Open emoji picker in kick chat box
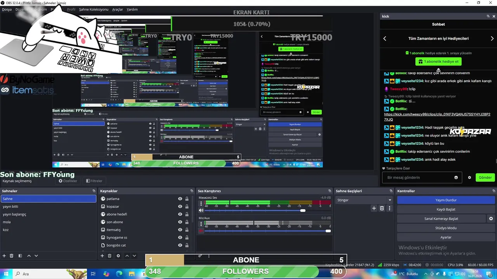 coord(456,177)
